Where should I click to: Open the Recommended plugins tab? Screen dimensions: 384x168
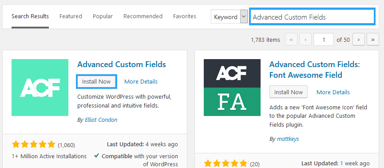tap(143, 16)
